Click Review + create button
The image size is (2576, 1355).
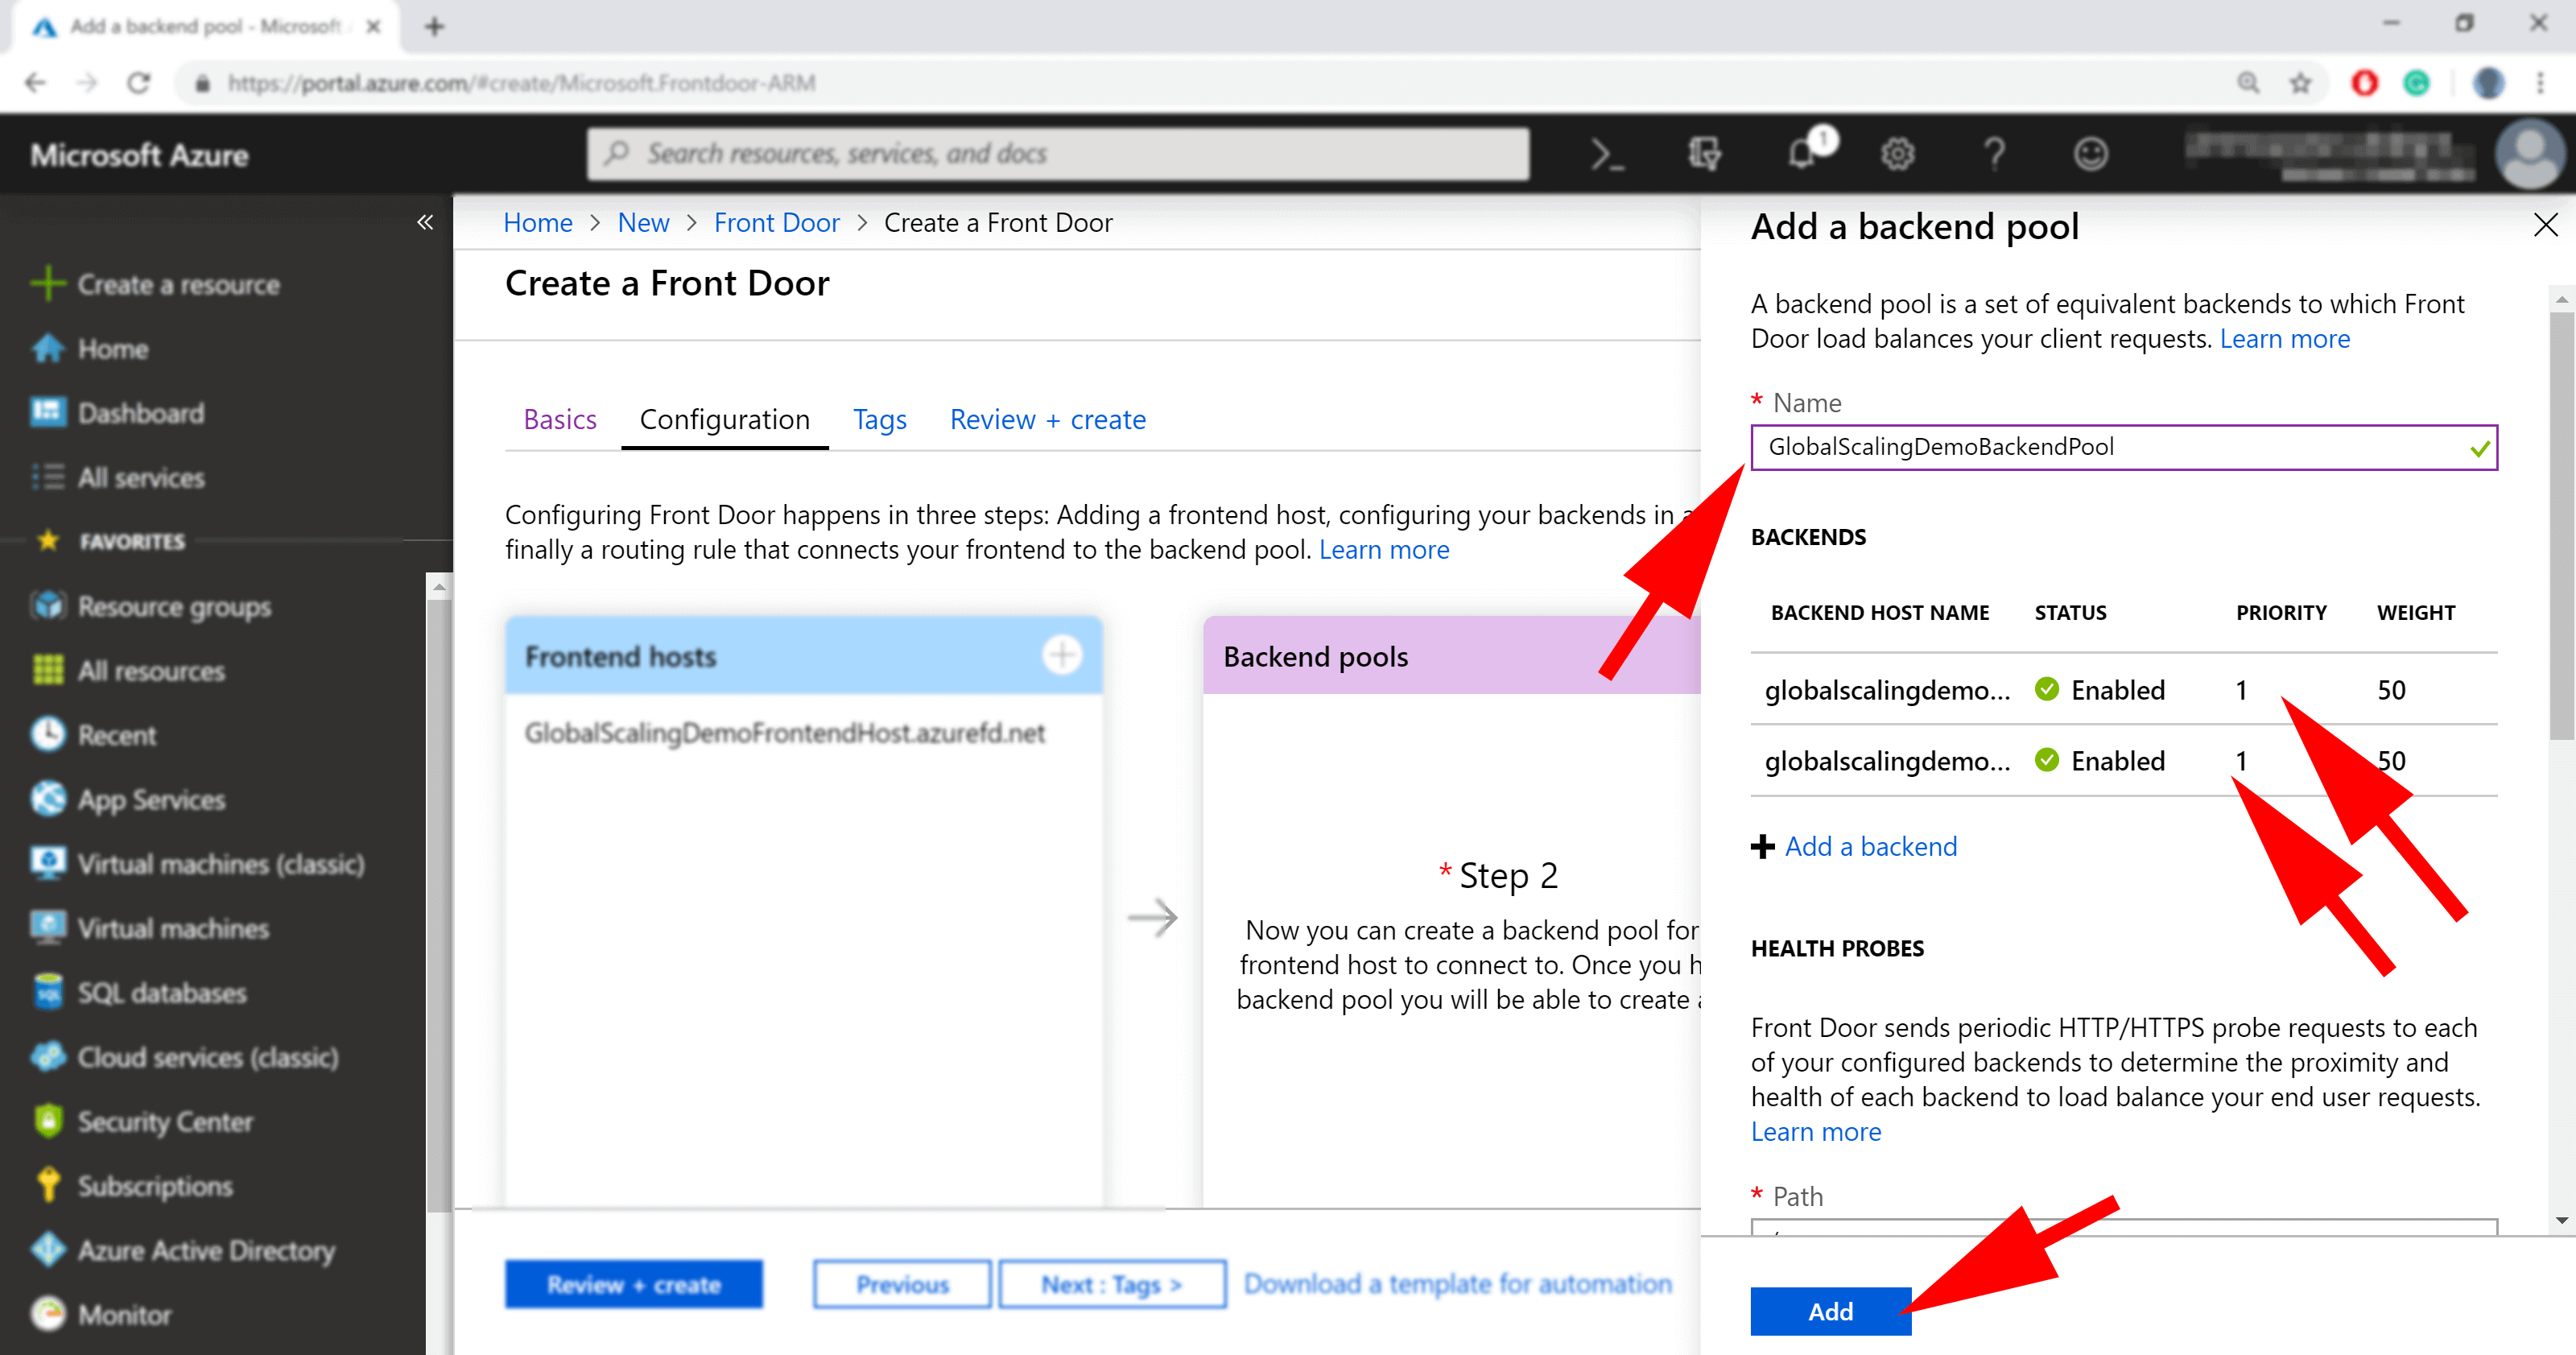pos(633,1283)
